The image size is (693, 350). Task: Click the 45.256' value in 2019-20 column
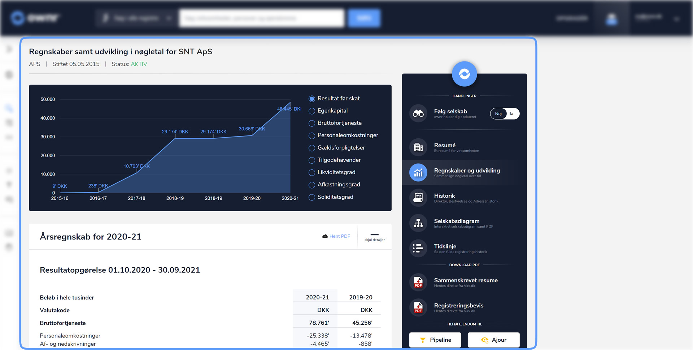(x=362, y=323)
